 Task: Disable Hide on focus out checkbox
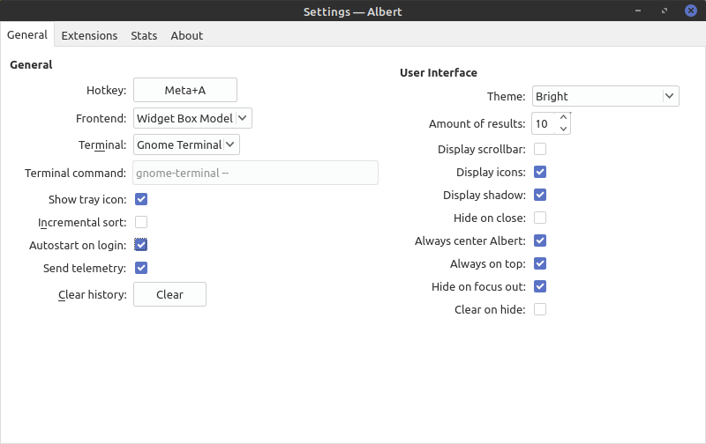[540, 286]
